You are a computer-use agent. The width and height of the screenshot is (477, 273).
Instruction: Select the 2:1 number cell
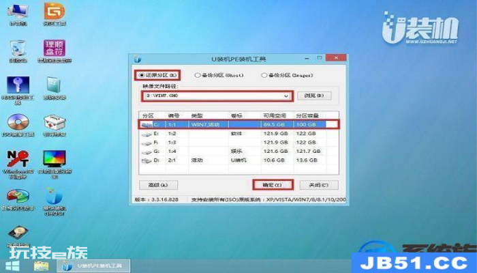click(x=172, y=160)
